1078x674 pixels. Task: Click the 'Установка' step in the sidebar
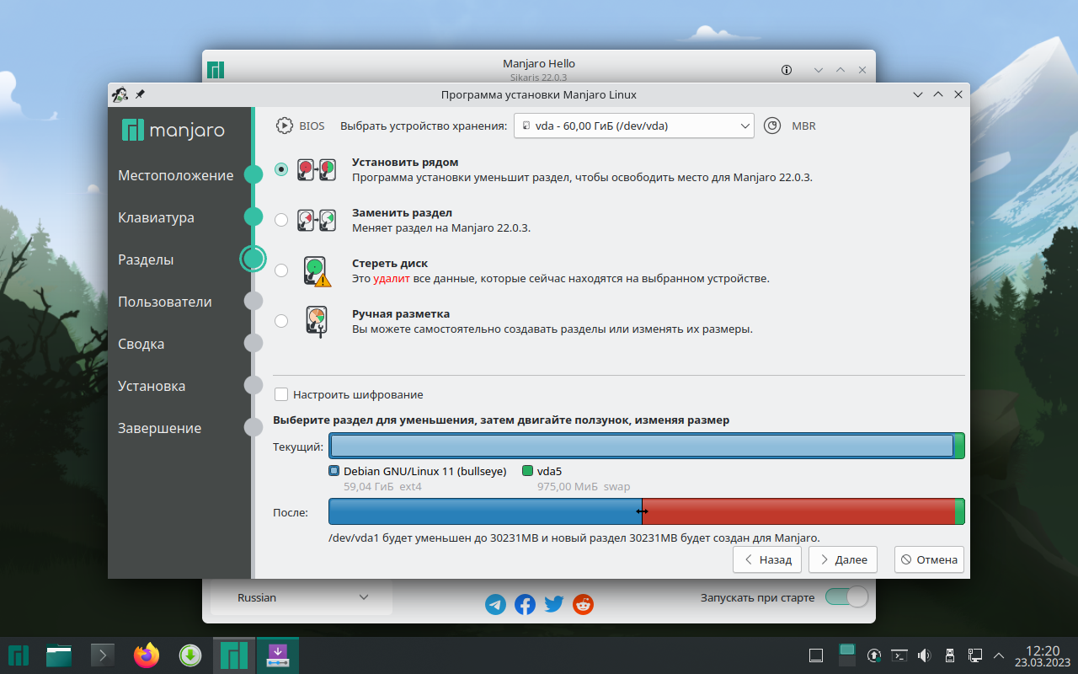[152, 386]
